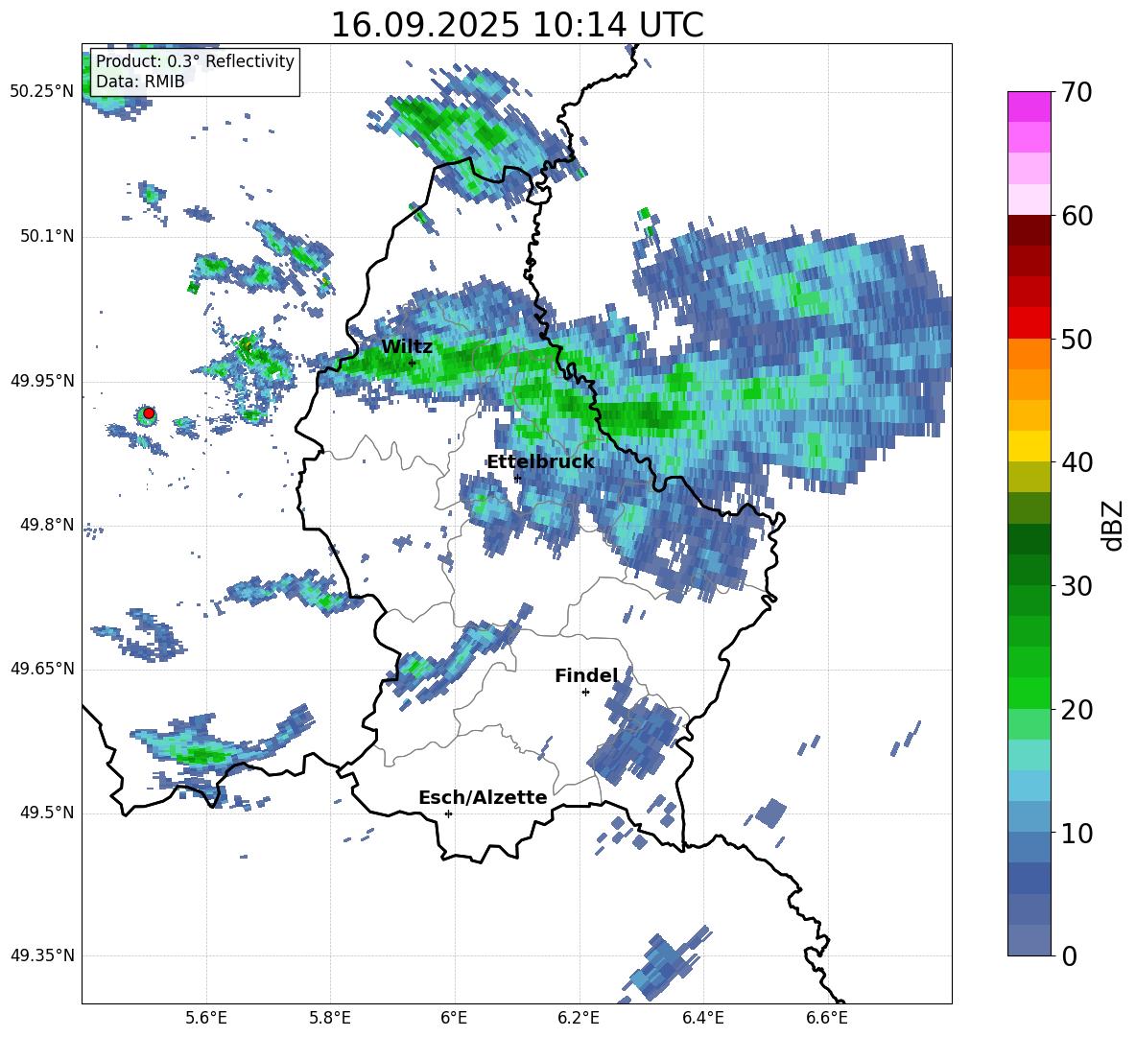The height and width of the screenshot is (1037, 1136).
Task: Click the 6.2°E longitude label
Action: click(579, 1018)
